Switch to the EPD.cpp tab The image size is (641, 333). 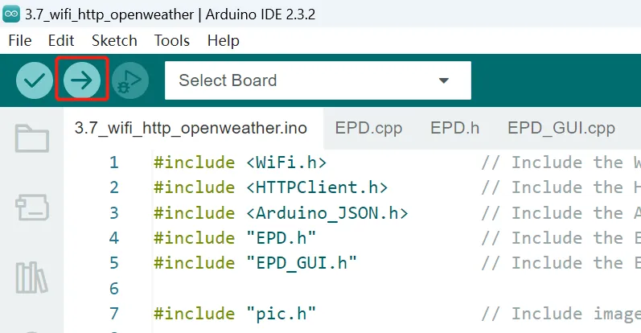click(368, 128)
